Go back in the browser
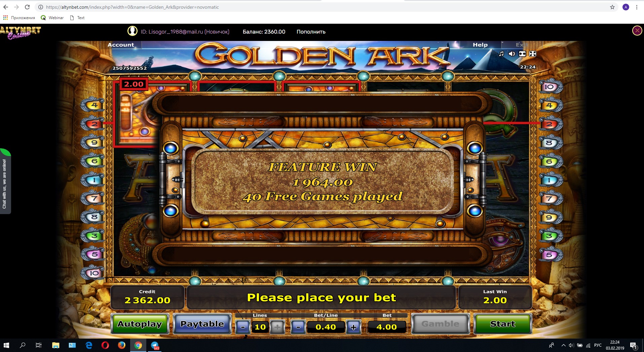This screenshot has height=352, width=644. pos(6,7)
